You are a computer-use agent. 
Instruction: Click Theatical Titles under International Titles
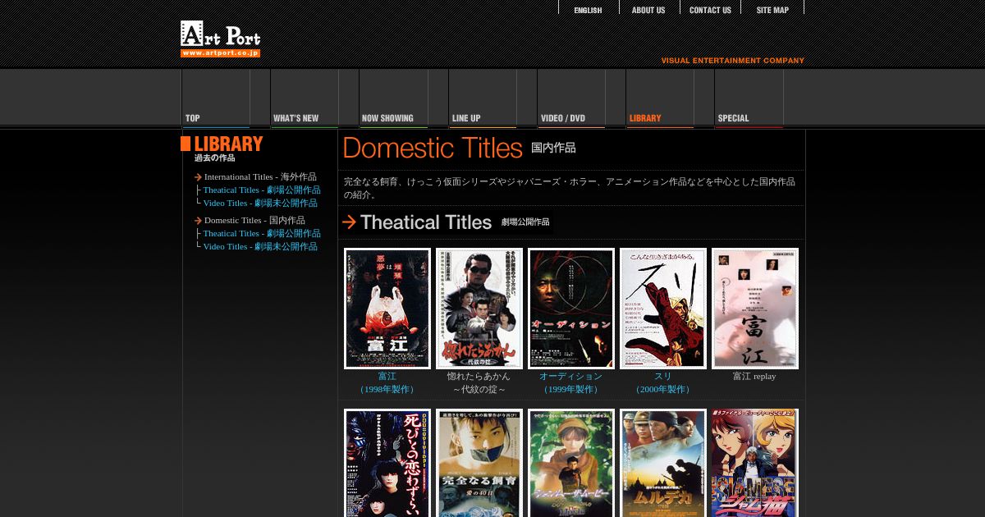(x=262, y=190)
